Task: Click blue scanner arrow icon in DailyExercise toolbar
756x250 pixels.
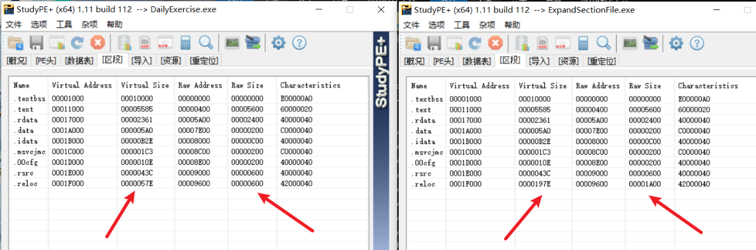Action: point(253,43)
